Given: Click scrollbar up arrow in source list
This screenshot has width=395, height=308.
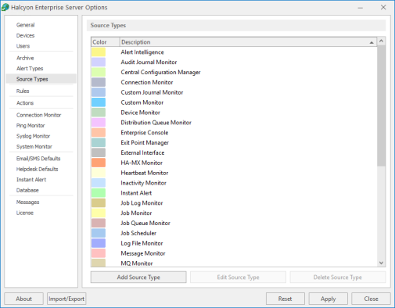Looking at the screenshot, I should tap(381, 41).
